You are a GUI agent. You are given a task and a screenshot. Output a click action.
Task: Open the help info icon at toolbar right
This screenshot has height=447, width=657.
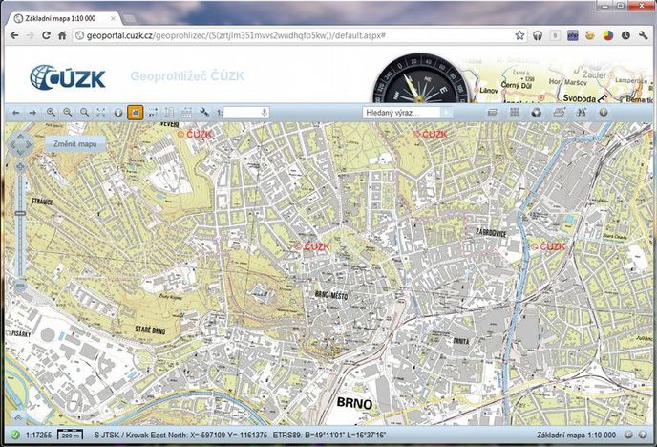(604, 113)
